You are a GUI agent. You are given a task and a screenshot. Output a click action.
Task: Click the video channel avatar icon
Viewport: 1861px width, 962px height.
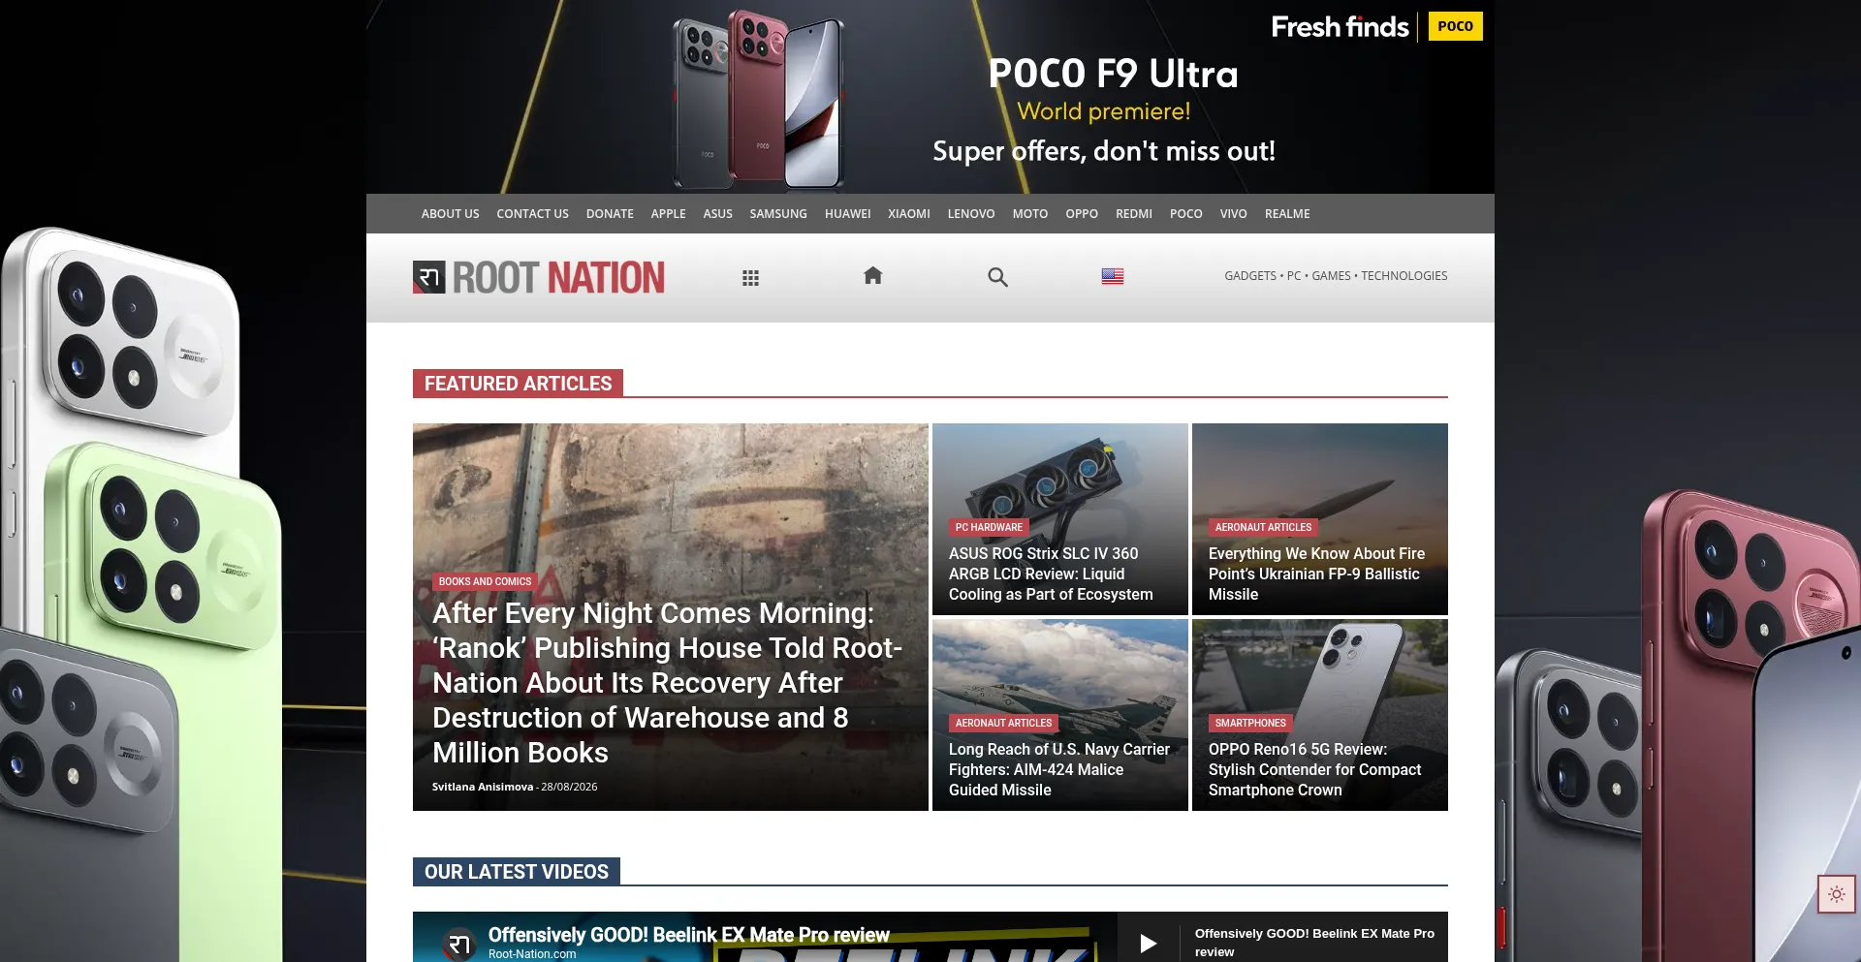pyautogui.click(x=460, y=944)
